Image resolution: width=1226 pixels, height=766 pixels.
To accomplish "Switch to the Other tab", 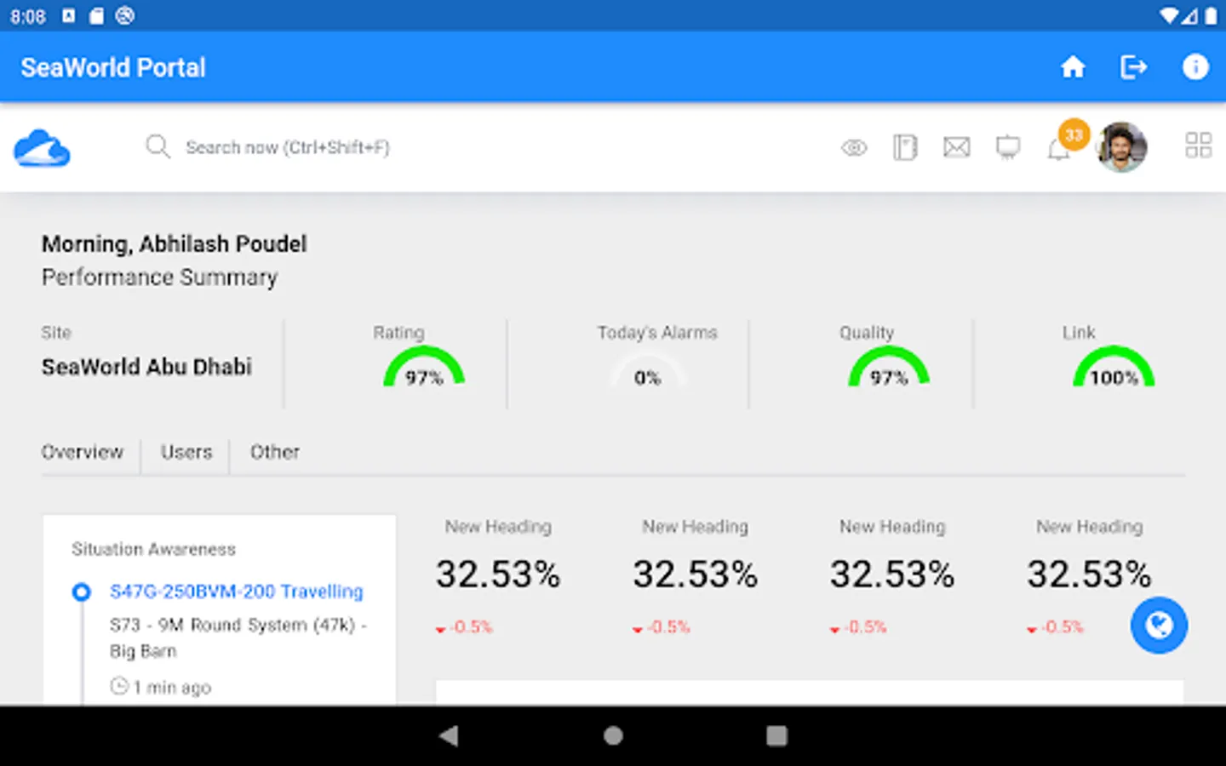I will pyautogui.click(x=275, y=452).
